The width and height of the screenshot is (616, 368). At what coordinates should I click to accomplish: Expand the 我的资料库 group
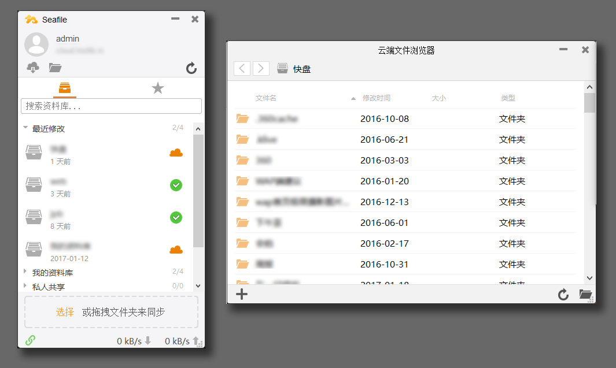pyautogui.click(x=25, y=272)
